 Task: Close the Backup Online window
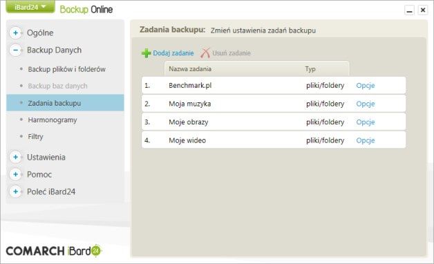423,10
